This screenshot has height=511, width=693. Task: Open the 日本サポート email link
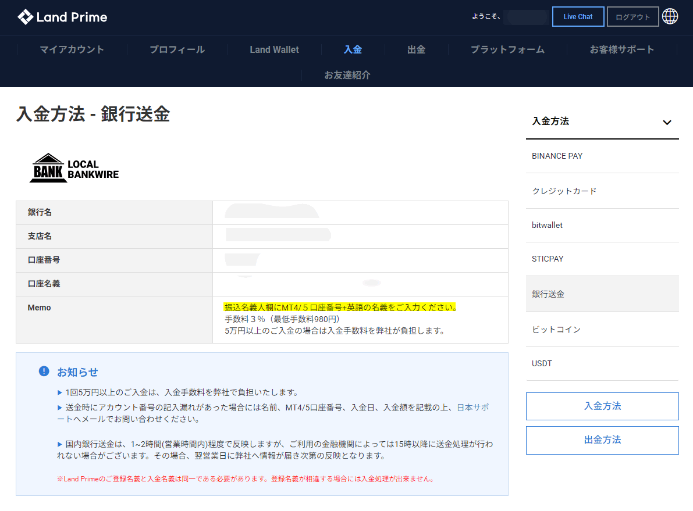(x=473, y=407)
